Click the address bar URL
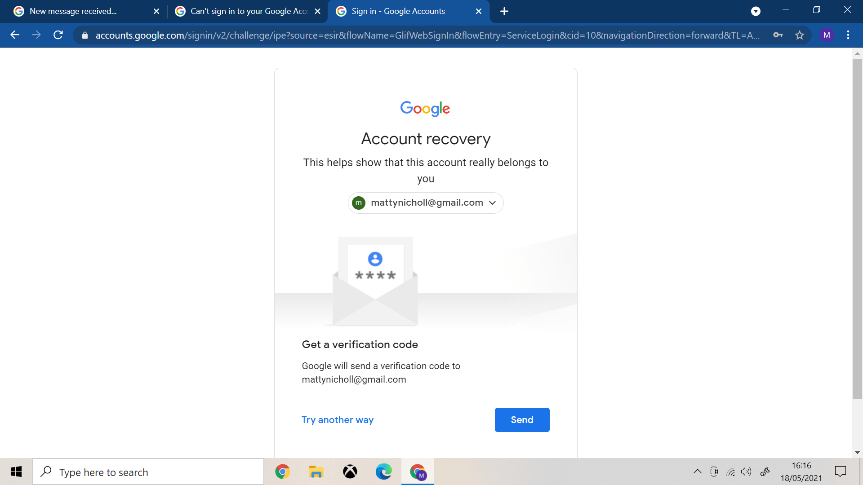 click(x=427, y=35)
